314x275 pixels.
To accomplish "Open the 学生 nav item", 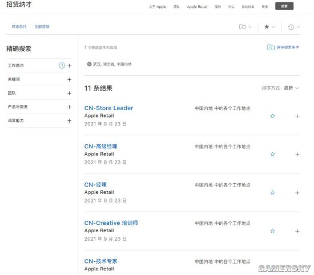I will coord(231,7).
